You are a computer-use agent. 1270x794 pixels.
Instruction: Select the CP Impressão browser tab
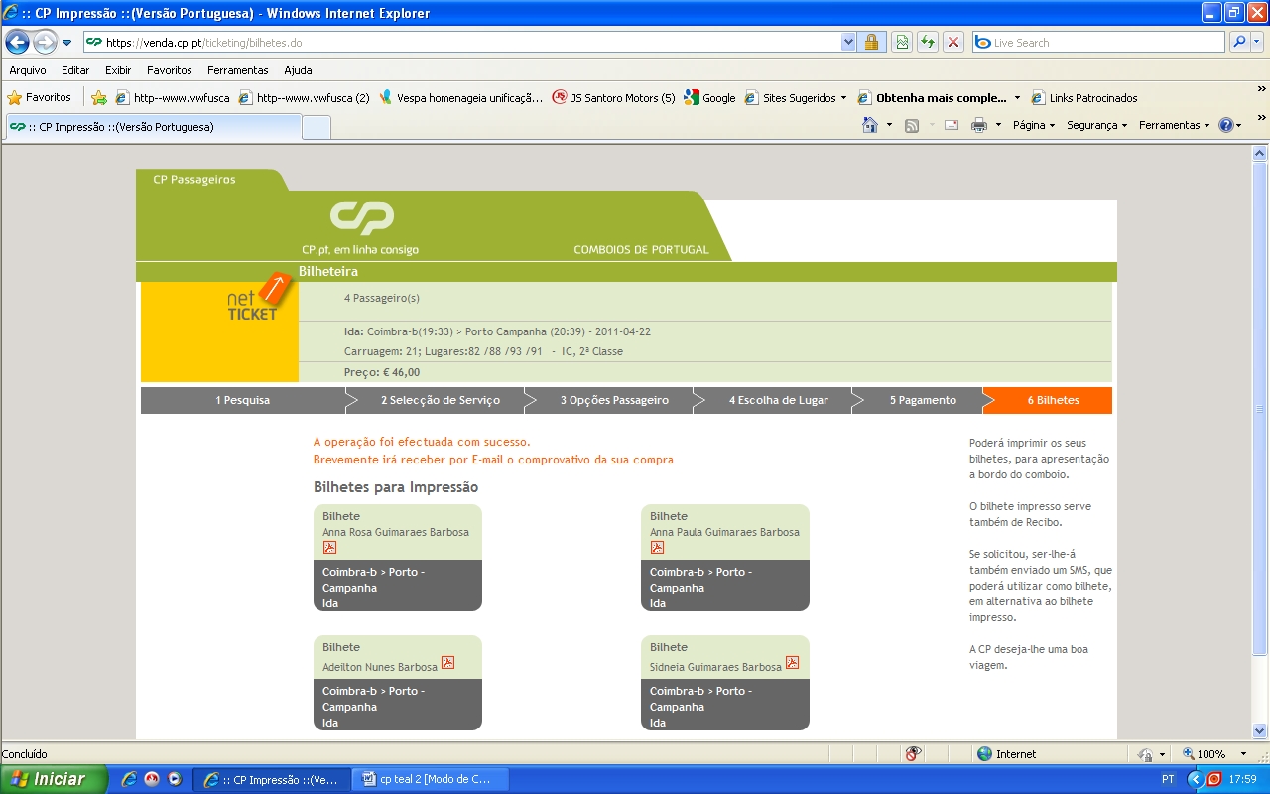click(x=149, y=127)
